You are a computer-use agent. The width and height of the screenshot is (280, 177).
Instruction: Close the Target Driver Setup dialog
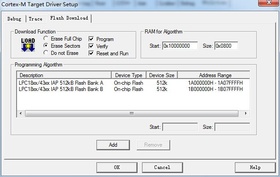[268, 3]
